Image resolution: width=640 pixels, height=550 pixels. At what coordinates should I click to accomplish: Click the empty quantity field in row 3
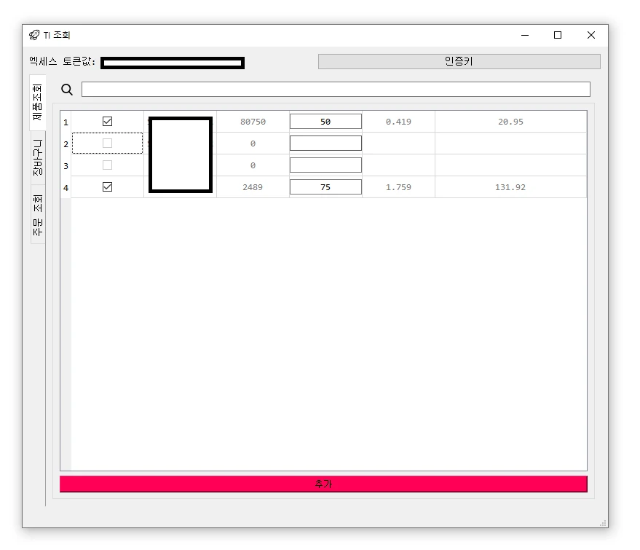pos(325,165)
